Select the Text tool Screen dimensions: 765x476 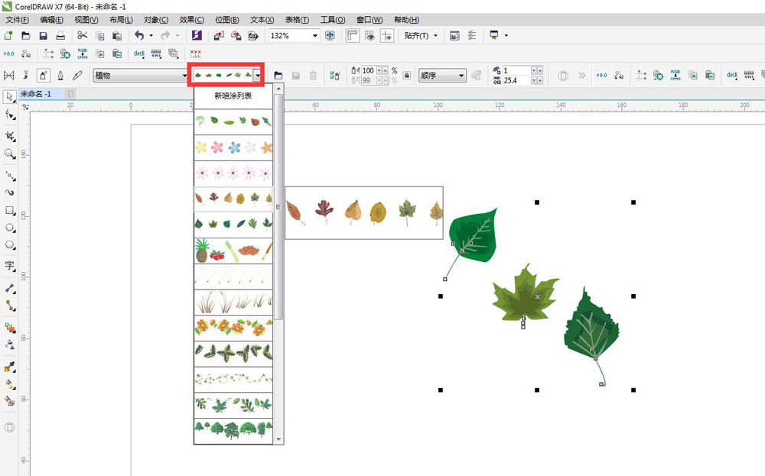(10, 266)
